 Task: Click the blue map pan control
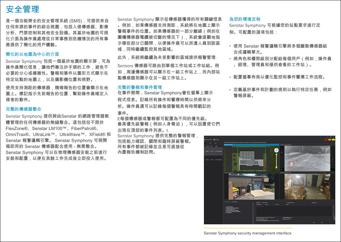[276, 151]
